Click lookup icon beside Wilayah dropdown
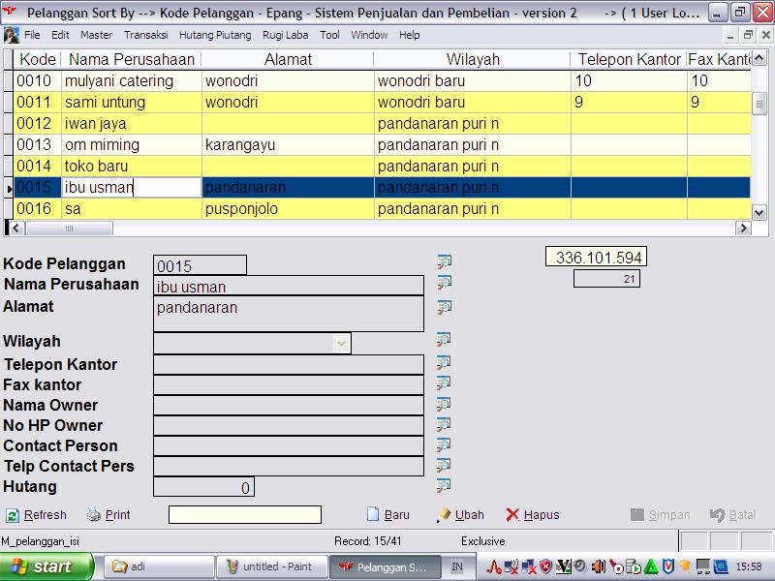Screen dimensions: 775x581 tap(445, 340)
